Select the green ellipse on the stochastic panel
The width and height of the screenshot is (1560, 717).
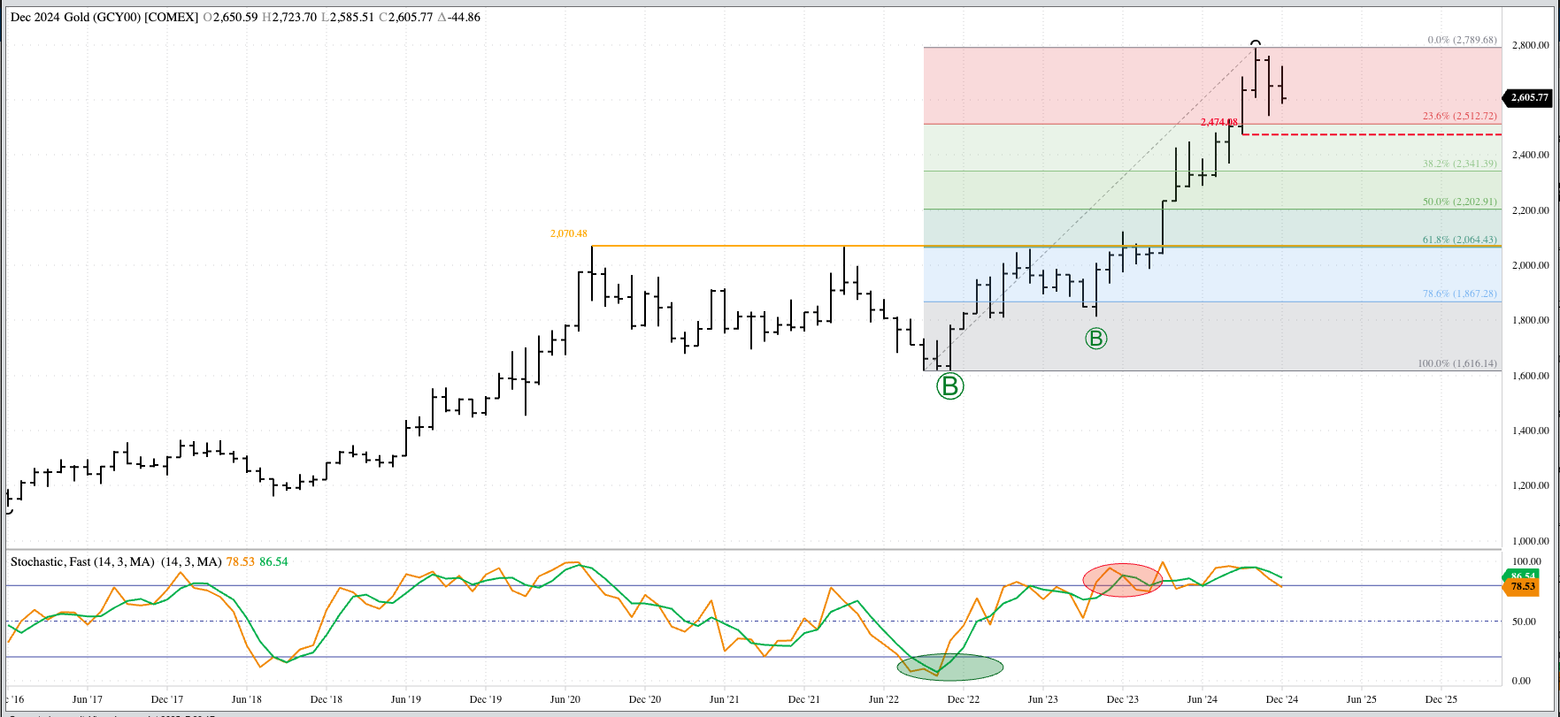tap(950, 667)
